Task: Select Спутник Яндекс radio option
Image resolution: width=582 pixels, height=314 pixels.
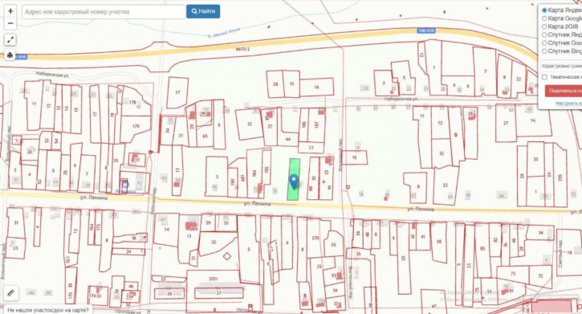Action: [544, 35]
